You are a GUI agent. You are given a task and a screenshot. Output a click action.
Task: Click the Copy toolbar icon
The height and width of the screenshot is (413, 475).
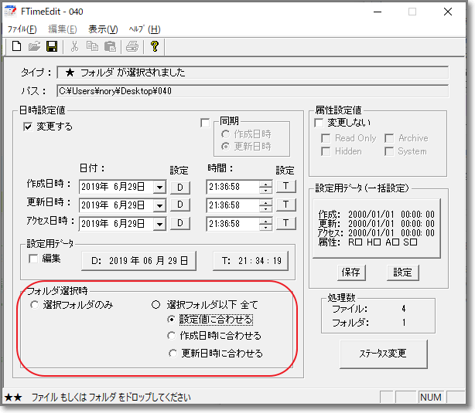[92, 47]
